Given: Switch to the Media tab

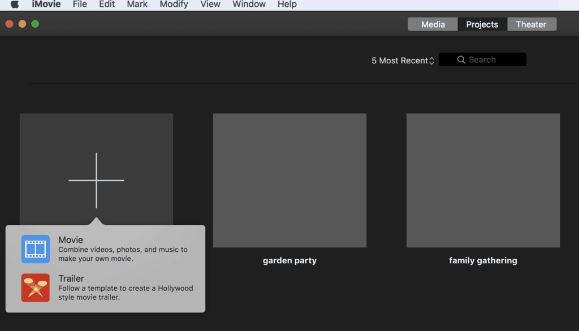Looking at the screenshot, I should (433, 24).
